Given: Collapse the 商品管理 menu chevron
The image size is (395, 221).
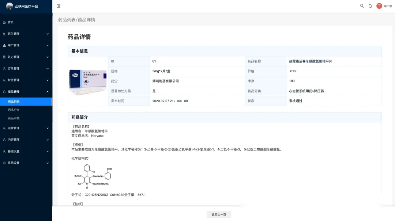Looking at the screenshot, I should pyautogui.click(x=47, y=92).
